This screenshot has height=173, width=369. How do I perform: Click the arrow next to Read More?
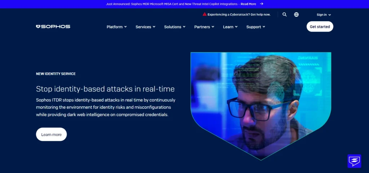click(x=262, y=4)
